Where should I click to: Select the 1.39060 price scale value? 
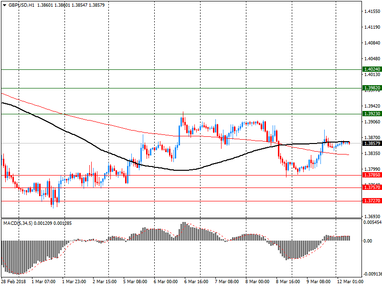tap(372, 122)
